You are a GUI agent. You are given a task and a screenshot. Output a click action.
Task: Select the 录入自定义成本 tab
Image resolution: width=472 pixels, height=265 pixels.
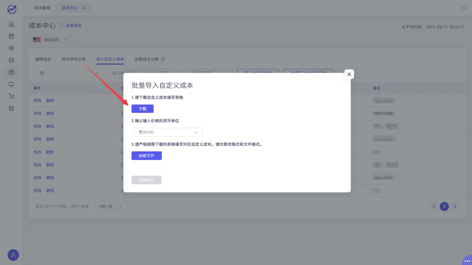tap(110, 59)
